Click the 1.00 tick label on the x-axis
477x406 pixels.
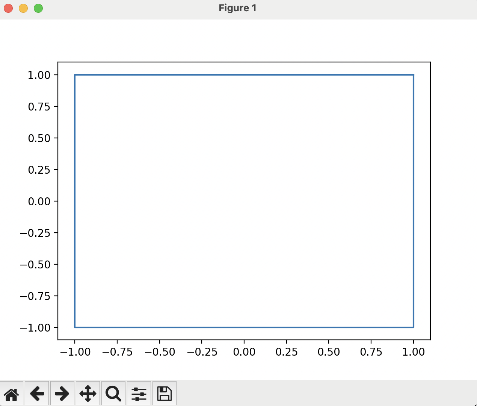pos(413,352)
